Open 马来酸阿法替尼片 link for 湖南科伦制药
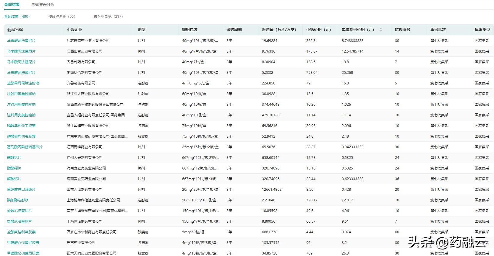This screenshot has width=494, height=256. point(21,73)
